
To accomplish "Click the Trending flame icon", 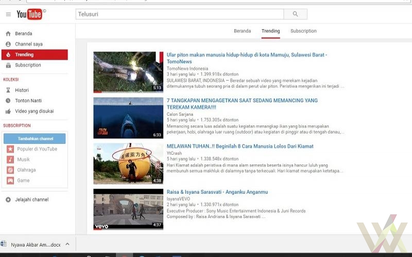I will coord(8,54).
